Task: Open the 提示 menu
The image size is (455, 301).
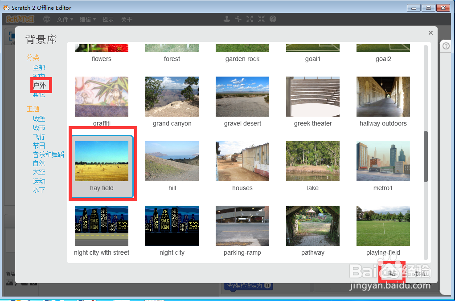Action: click(108, 20)
